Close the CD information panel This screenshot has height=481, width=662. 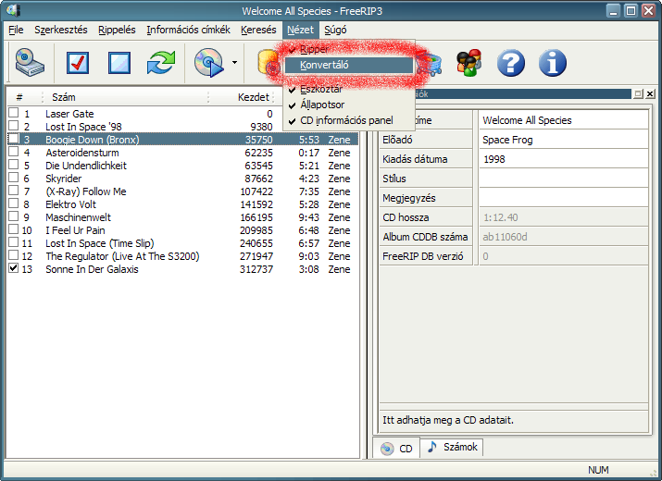(650, 93)
